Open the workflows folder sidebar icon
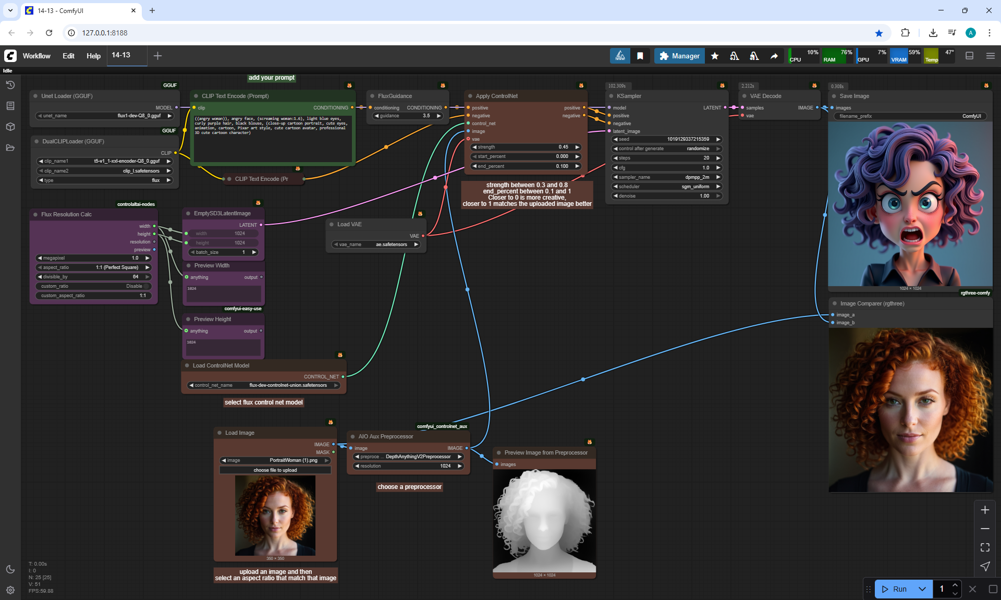1001x600 pixels. coord(10,148)
